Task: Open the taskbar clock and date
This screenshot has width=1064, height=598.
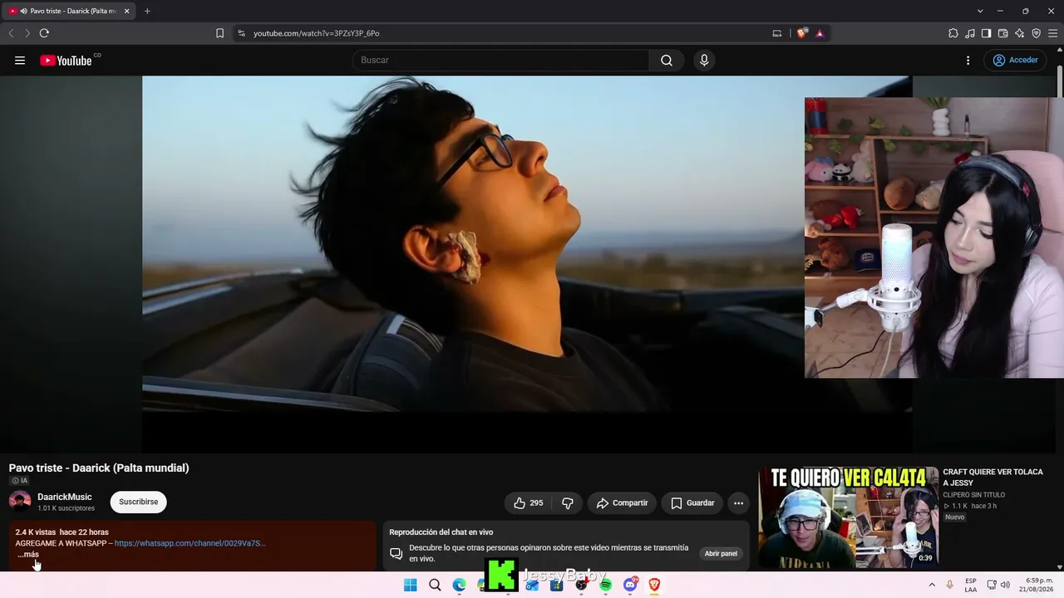Action: click(1037, 585)
